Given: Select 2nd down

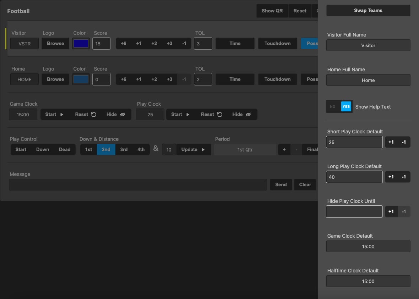Looking at the screenshot, I should click(x=106, y=150).
